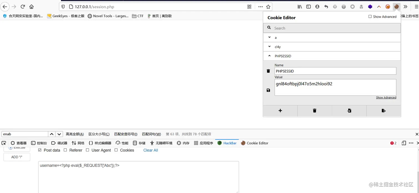Save the PHPSESSID cookie value
This screenshot has width=419, height=193.
(x=268, y=90)
